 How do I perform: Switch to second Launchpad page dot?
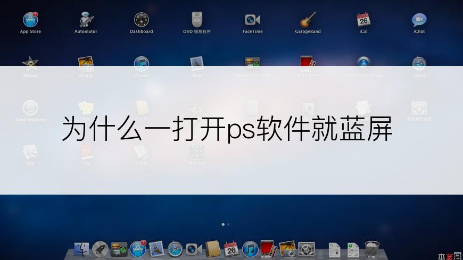pyautogui.click(x=228, y=224)
